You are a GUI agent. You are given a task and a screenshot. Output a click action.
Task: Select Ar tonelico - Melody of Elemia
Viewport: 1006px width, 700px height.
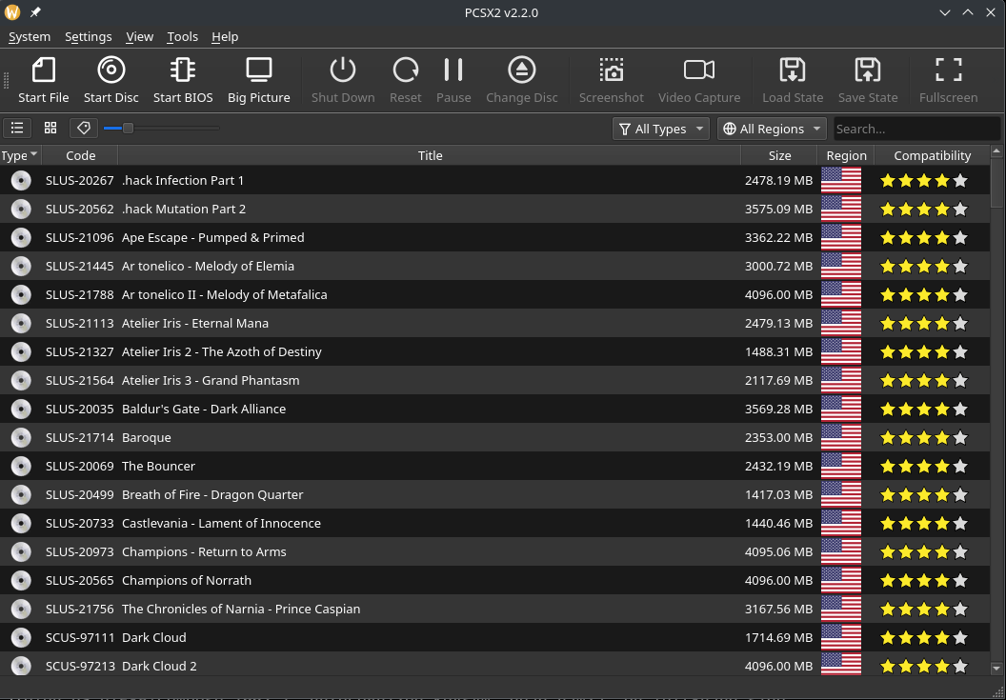[208, 267]
